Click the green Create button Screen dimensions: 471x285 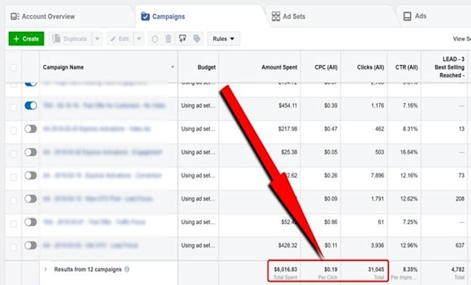[26, 39]
